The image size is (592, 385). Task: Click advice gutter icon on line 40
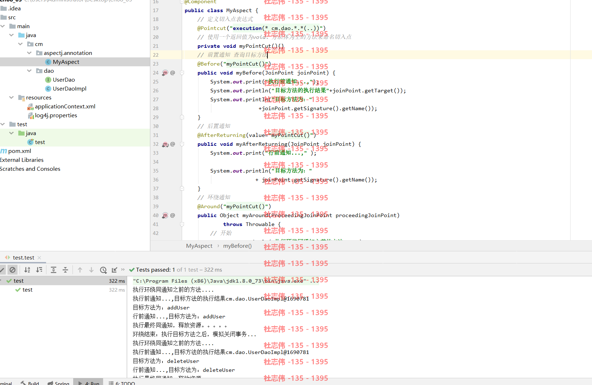tap(165, 215)
